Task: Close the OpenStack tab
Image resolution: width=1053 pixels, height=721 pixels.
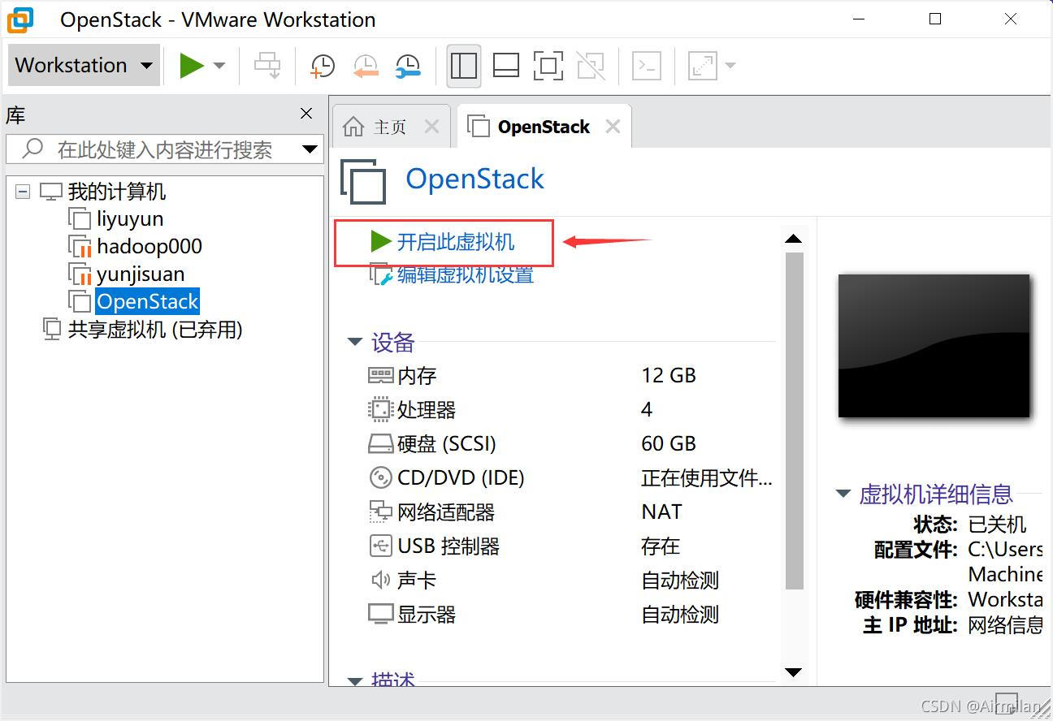Action: point(613,127)
